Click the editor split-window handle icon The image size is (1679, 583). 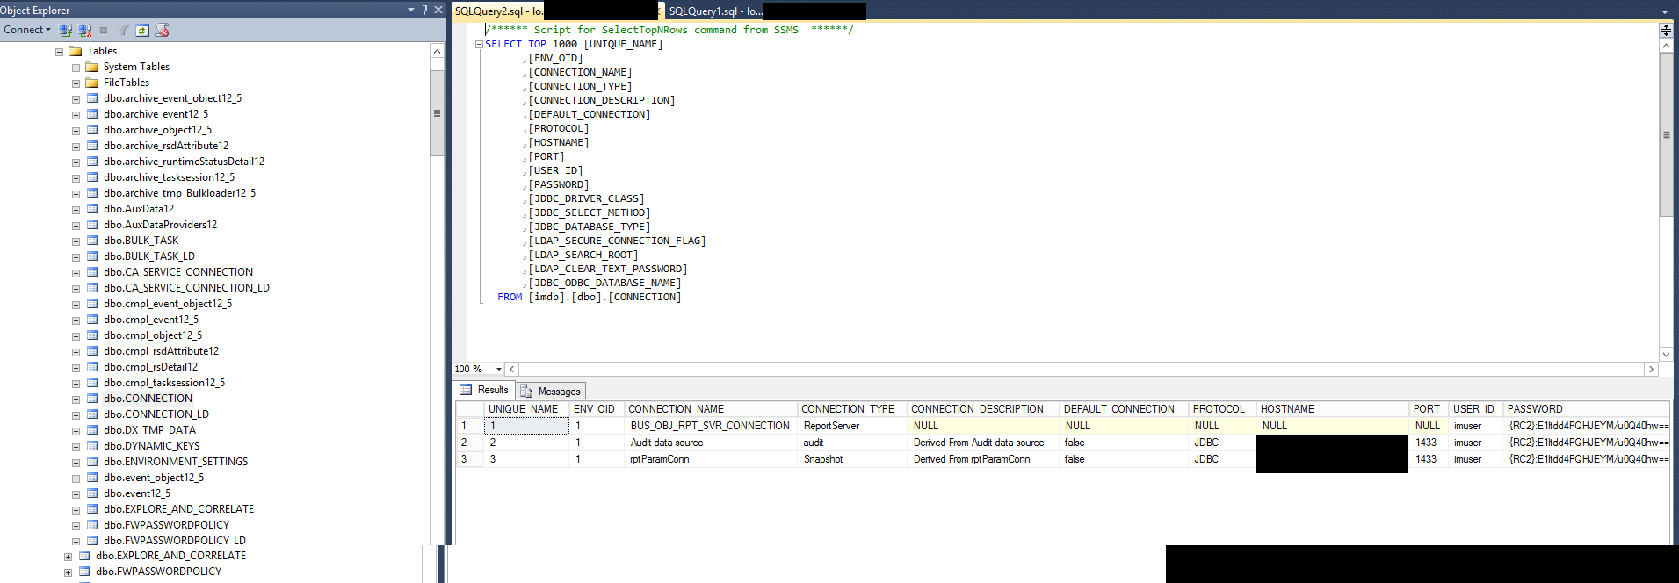pos(1665,30)
